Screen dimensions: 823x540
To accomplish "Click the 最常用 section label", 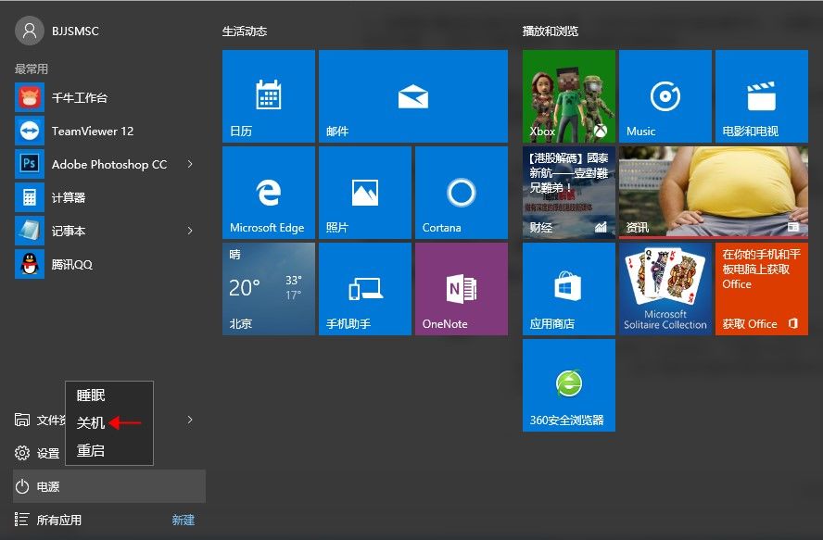I will point(32,69).
